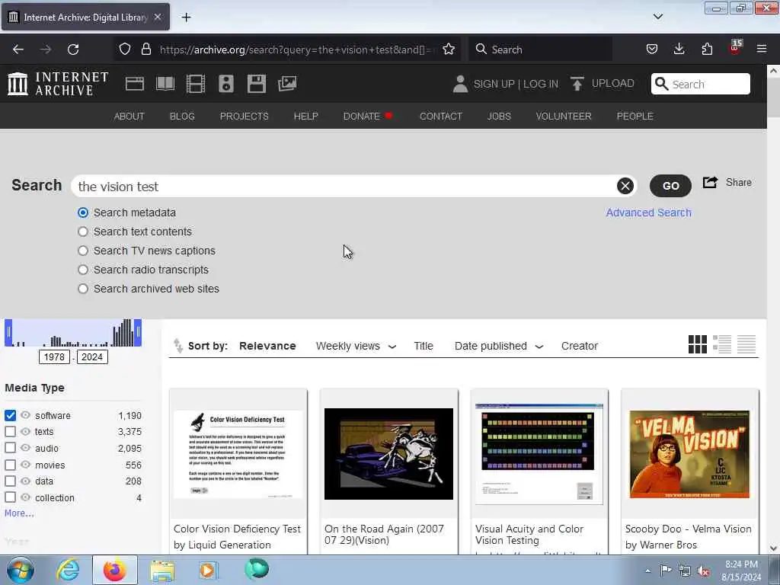
Task: Toggle sort direction arrows icon
Action: [177, 345]
